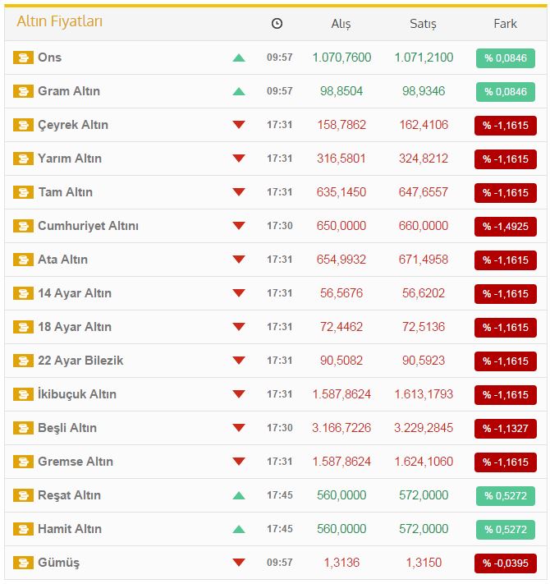550x584 pixels.
Task: Open the Tam Altın link
Action: pyautogui.click(x=65, y=192)
